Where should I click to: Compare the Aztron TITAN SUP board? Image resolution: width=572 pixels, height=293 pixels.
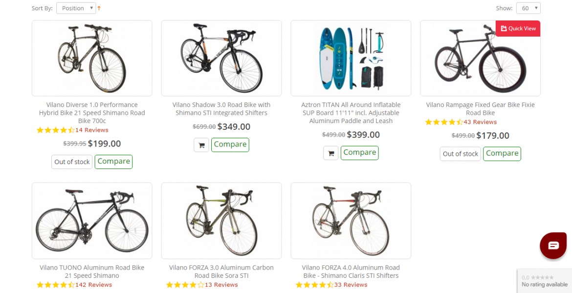click(x=359, y=152)
